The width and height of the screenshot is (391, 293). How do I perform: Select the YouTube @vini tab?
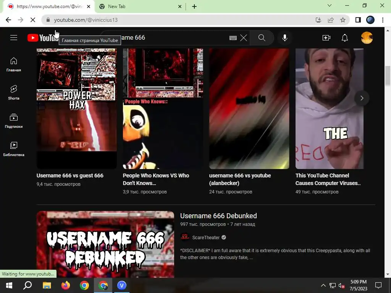tap(48, 7)
